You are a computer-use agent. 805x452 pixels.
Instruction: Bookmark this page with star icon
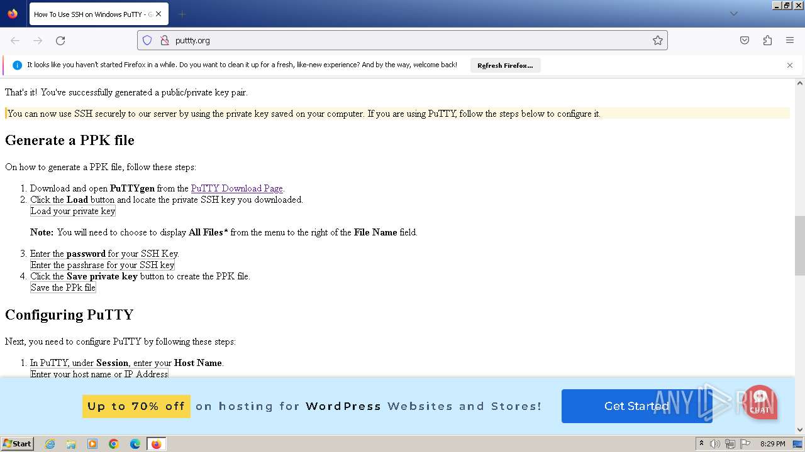coord(658,40)
